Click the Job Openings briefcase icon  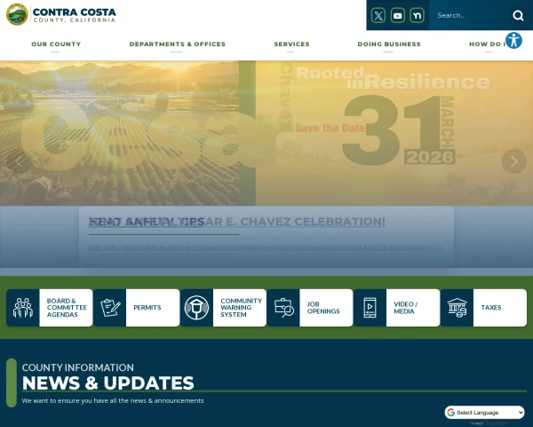tap(283, 308)
